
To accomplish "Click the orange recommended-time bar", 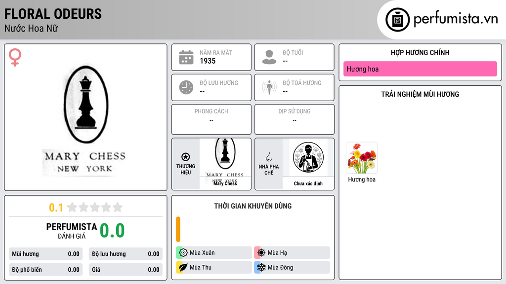I will (178, 229).
